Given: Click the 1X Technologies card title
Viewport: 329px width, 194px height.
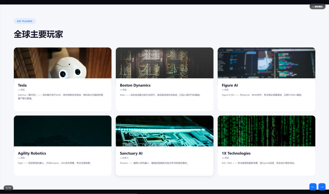Looking at the screenshot, I should pyautogui.click(x=236, y=153).
